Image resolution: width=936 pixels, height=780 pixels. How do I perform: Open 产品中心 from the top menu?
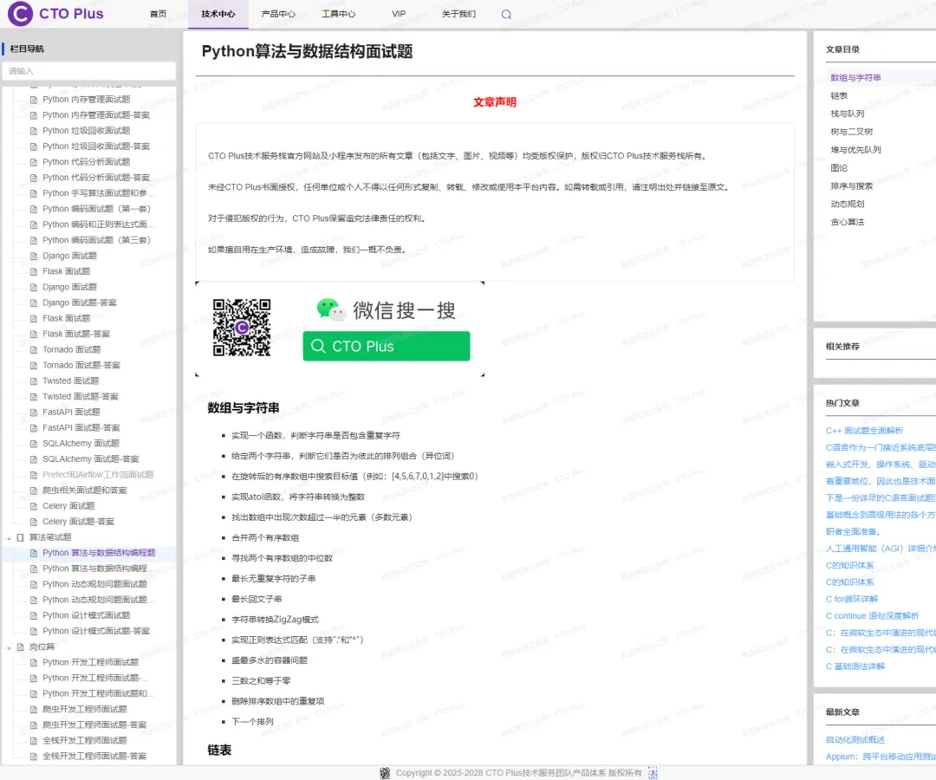[278, 14]
